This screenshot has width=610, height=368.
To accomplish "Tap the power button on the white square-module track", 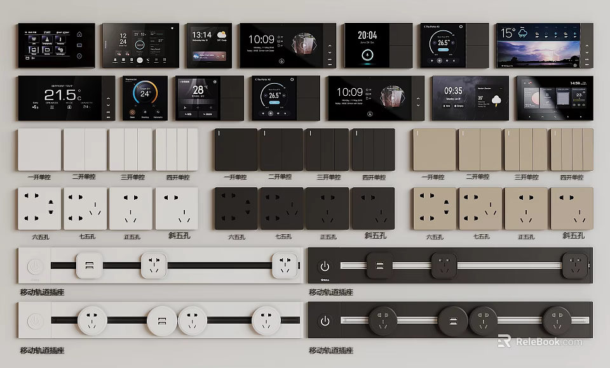I will 35,266.
